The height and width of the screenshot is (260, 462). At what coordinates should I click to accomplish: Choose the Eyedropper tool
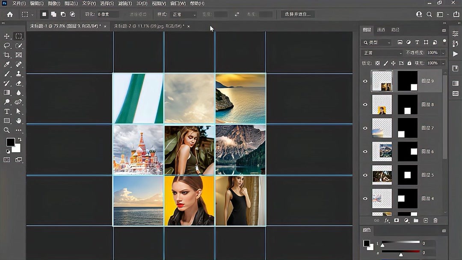[x=7, y=65]
